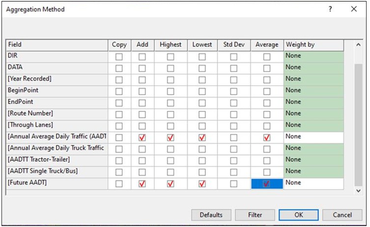Click the Average column header
The image size is (370, 227).
point(267,45)
